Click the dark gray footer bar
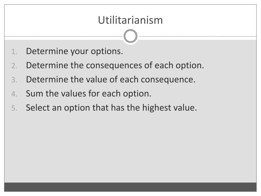The width and height of the screenshot is (261, 196). pyautogui.click(x=130, y=187)
